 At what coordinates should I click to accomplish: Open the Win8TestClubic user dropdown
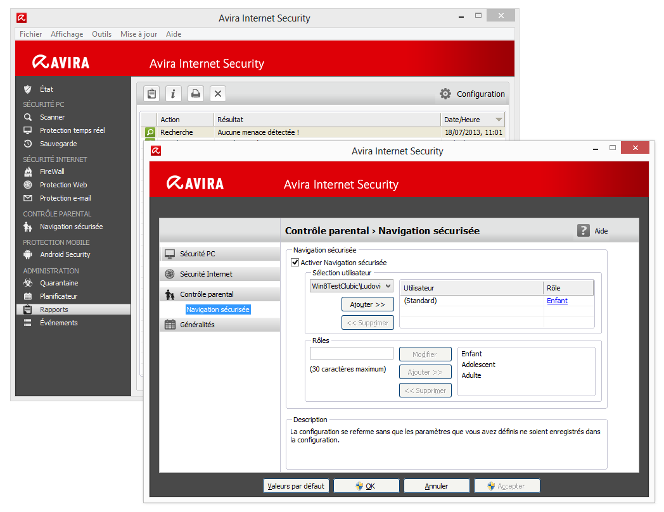[x=352, y=286]
